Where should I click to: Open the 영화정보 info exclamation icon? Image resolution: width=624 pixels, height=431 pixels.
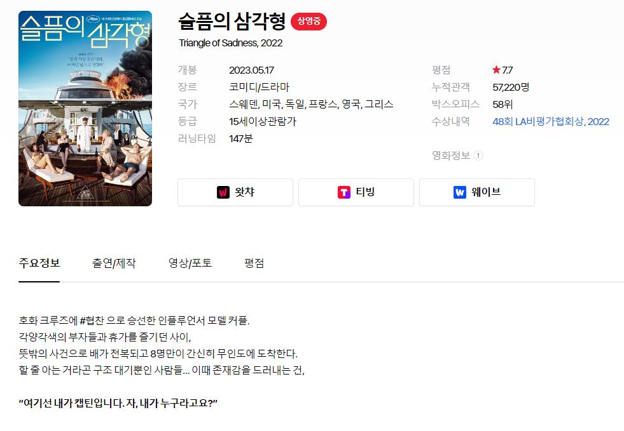[x=478, y=156]
